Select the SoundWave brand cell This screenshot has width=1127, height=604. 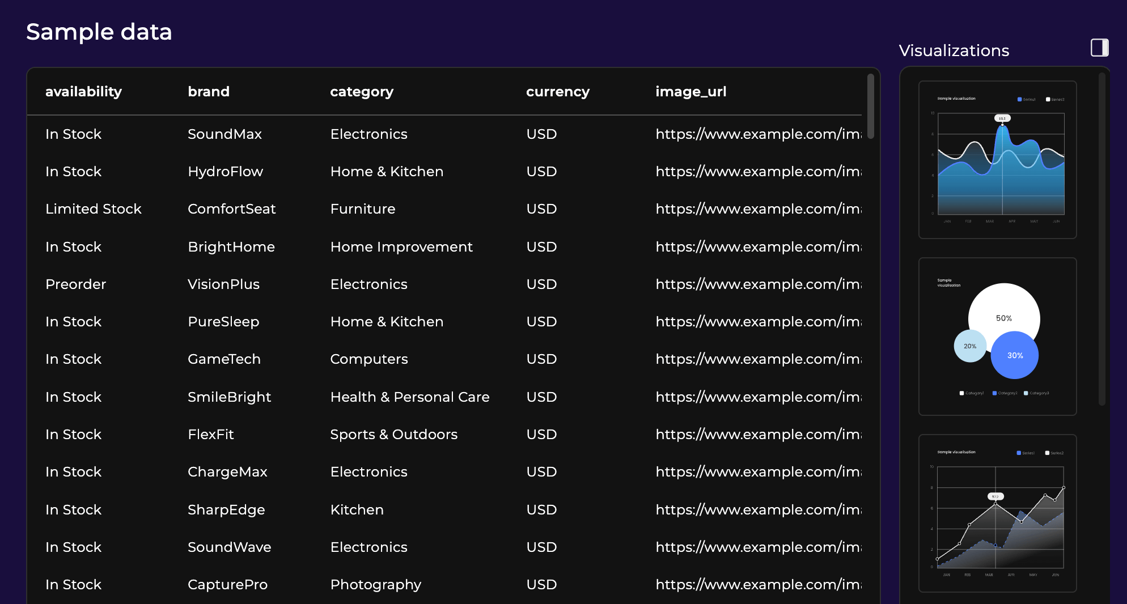(229, 547)
